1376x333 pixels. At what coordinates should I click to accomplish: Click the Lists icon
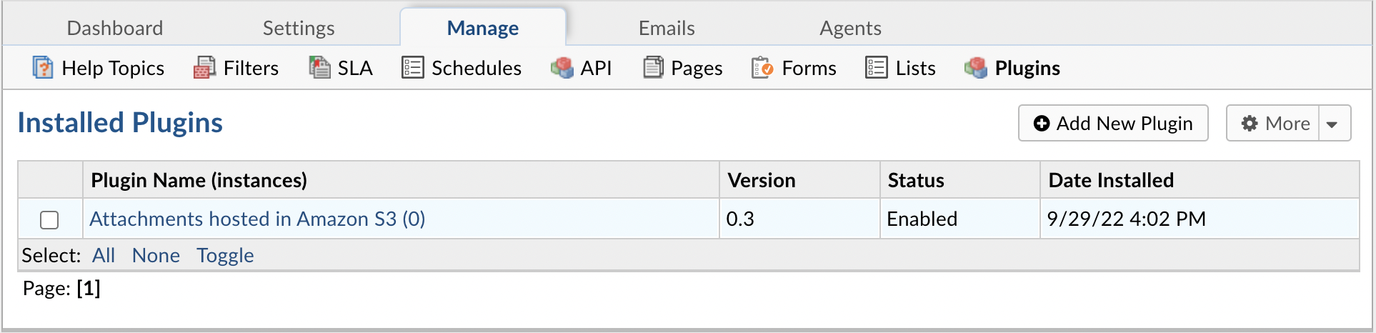click(x=876, y=68)
